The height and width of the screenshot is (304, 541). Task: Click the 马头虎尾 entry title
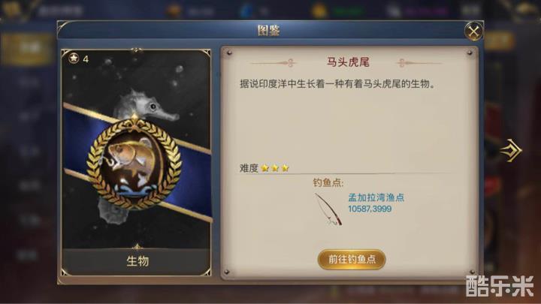(348, 62)
